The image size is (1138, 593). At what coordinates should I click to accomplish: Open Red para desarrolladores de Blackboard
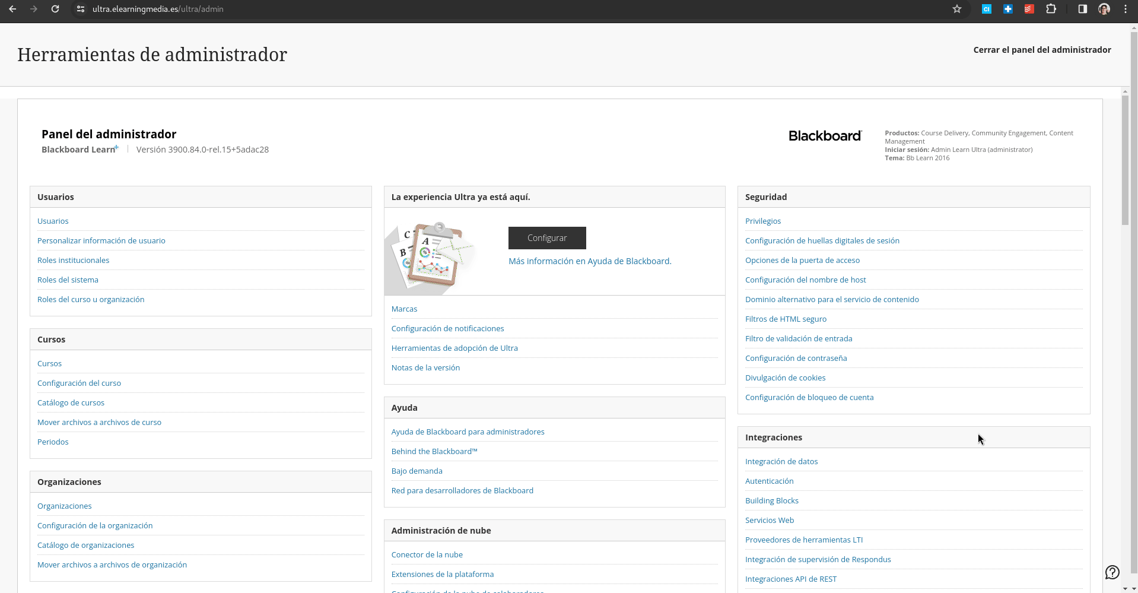462,490
